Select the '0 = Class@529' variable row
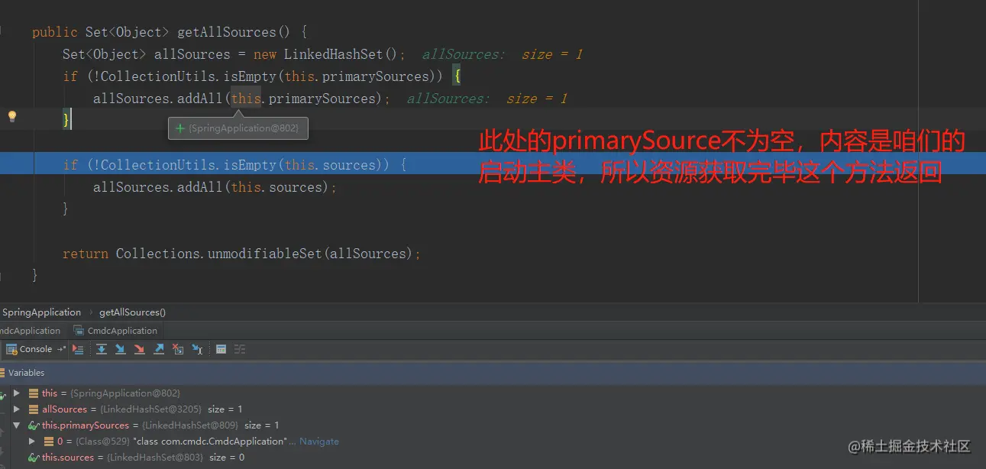 pyautogui.click(x=493, y=442)
